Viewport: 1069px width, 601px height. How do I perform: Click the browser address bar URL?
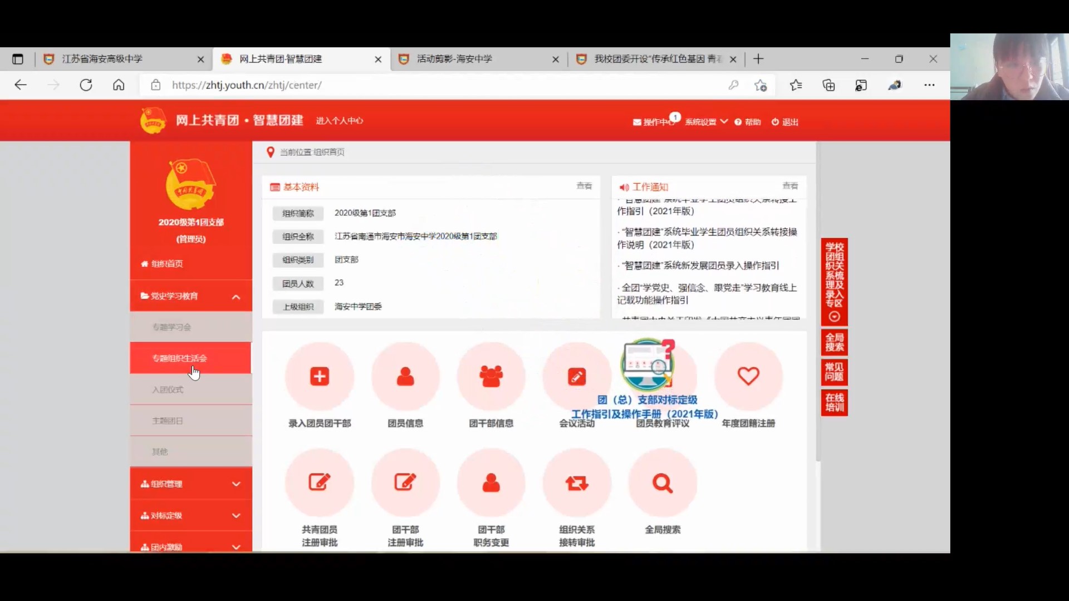[x=247, y=85]
